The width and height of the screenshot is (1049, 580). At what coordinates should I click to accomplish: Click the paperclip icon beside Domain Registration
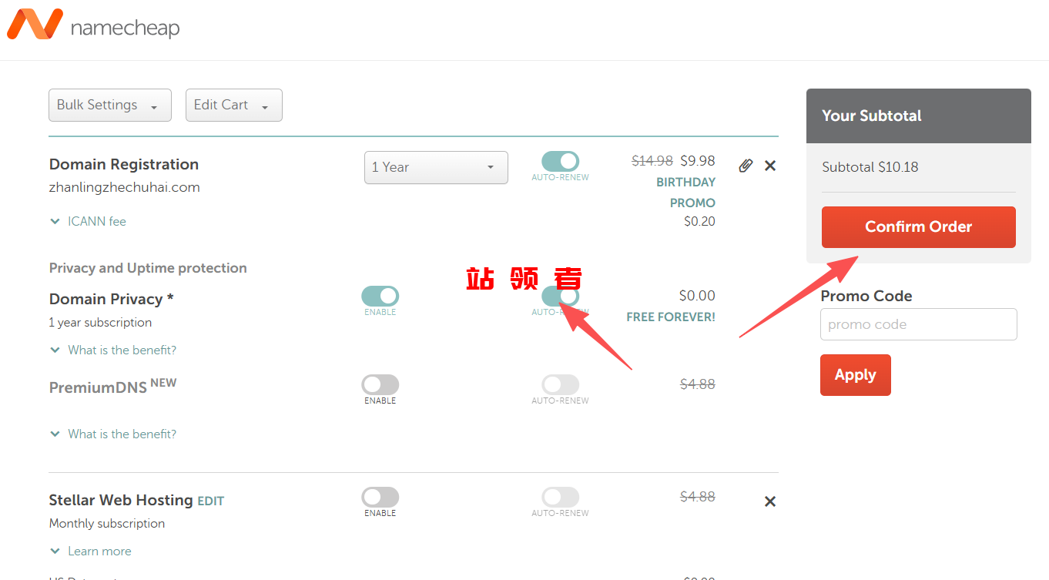[745, 166]
